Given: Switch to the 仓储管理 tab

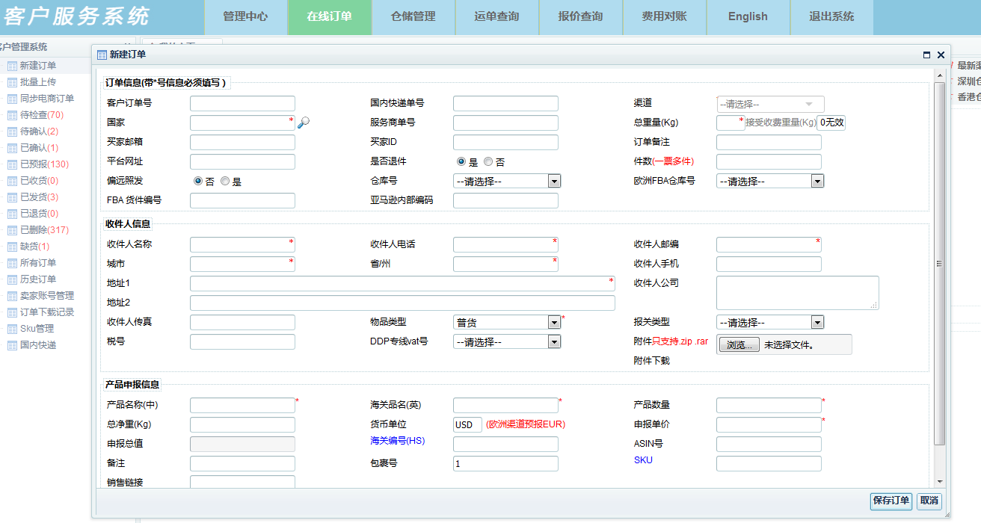Looking at the screenshot, I should [413, 16].
